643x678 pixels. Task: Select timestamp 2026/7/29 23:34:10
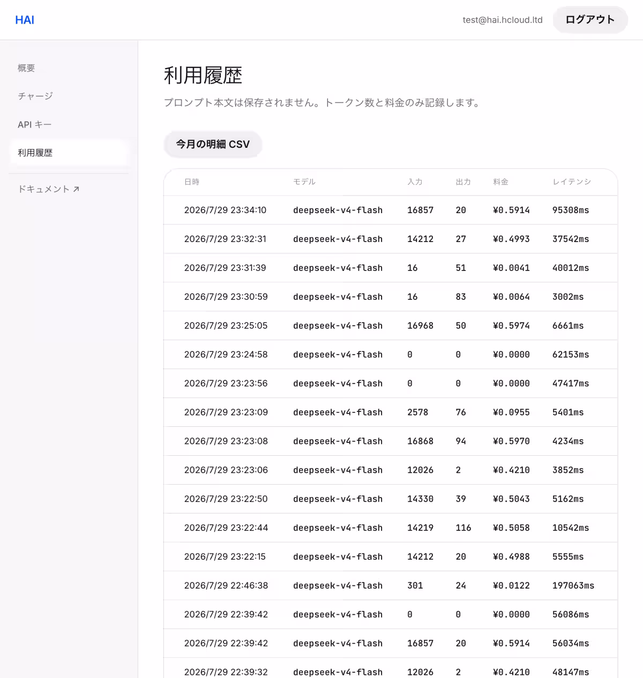tap(225, 210)
